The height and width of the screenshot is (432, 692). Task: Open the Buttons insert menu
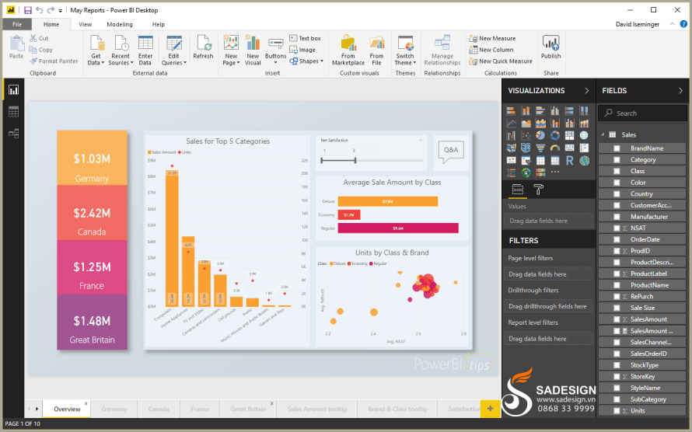click(275, 51)
